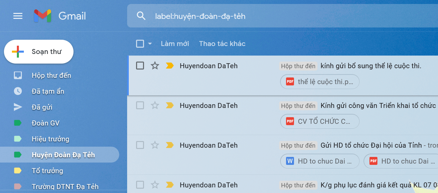Image resolution: width=438 pixels, height=193 pixels.
Task: Check the email 'K/g phụ lục đánh giá'
Action: point(140,185)
